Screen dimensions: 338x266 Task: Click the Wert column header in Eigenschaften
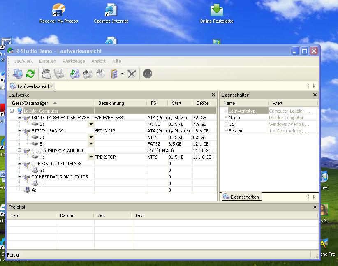293,103
